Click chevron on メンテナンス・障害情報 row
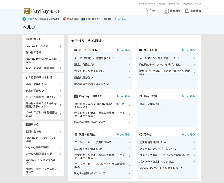This screenshot has height=183, width=224. 60,68
